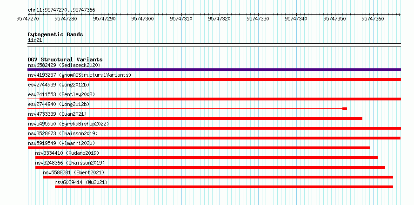
Task: Select the red bar under nsv4193257
Action: pos(214,79)
